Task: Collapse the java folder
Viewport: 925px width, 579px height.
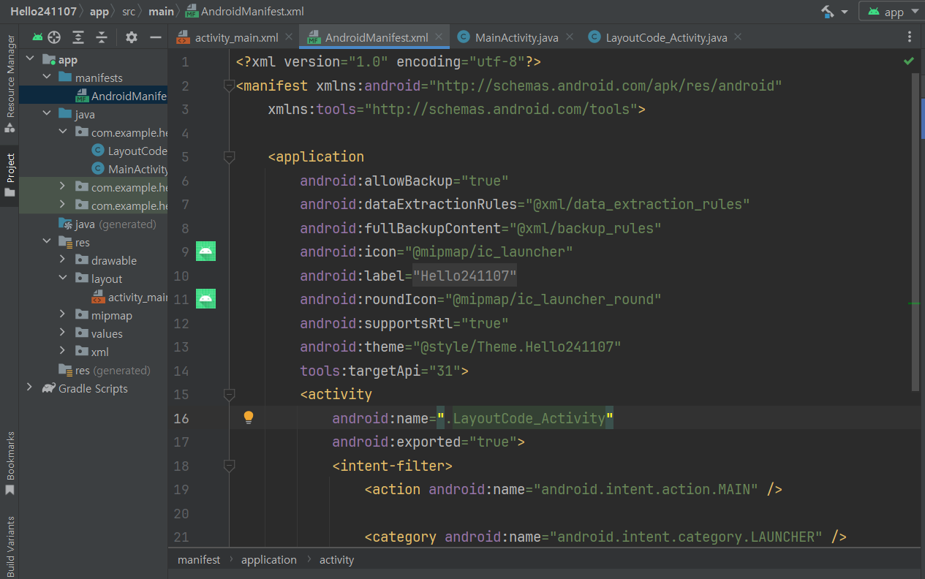Action: point(46,114)
